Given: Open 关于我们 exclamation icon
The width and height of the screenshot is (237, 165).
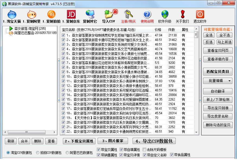Looking at the screenshot, I should [182, 15].
